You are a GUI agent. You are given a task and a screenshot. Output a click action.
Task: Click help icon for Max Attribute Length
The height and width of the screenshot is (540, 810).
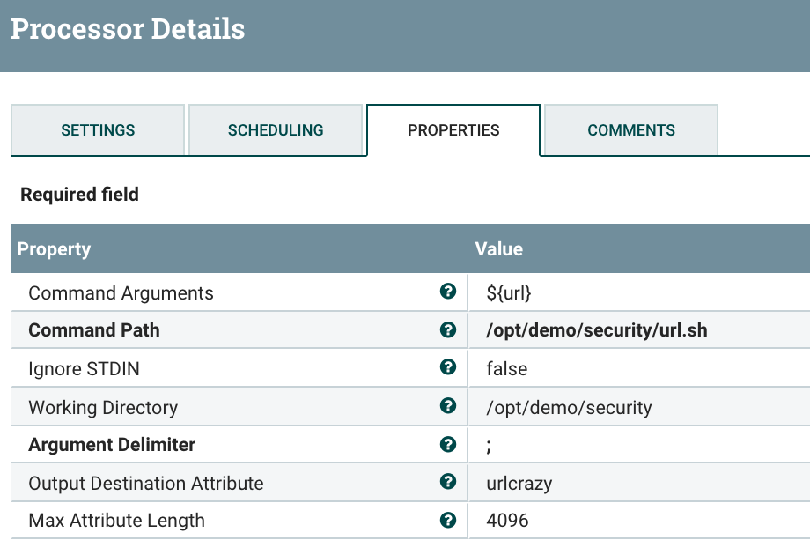448,520
